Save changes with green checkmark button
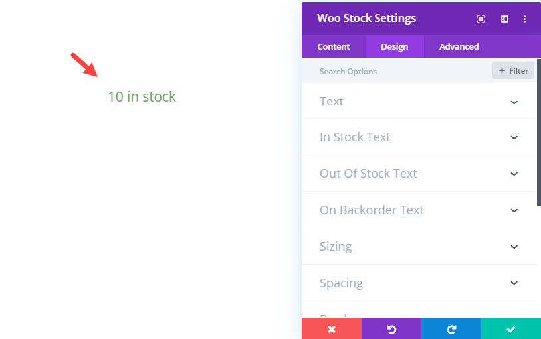 [511, 329]
